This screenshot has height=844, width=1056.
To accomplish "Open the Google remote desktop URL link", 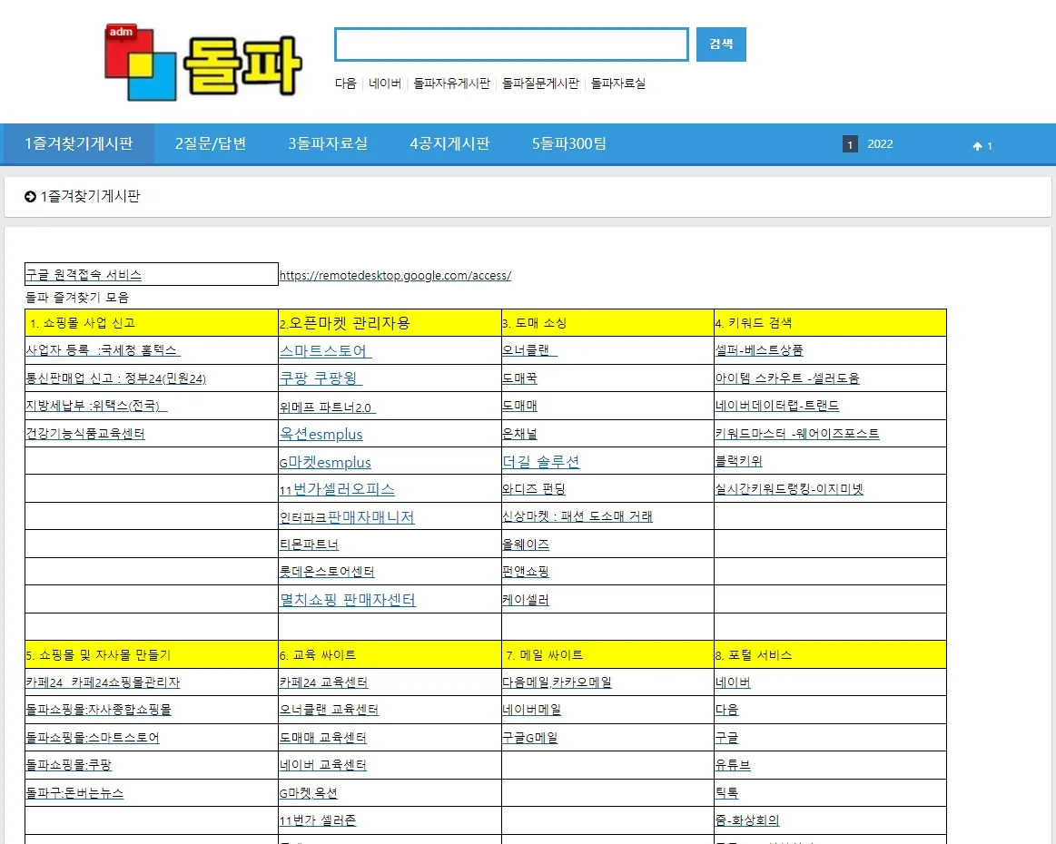I will tap(395, 276).
